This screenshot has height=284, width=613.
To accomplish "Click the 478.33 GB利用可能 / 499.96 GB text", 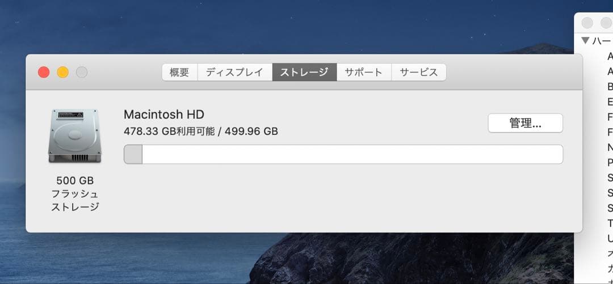I will pos(201,132).
